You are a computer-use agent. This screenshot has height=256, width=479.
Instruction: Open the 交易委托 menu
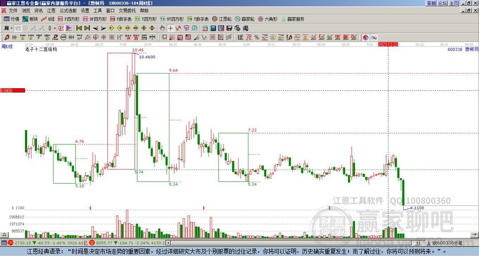pyautogui.click(x=127, y=11)
